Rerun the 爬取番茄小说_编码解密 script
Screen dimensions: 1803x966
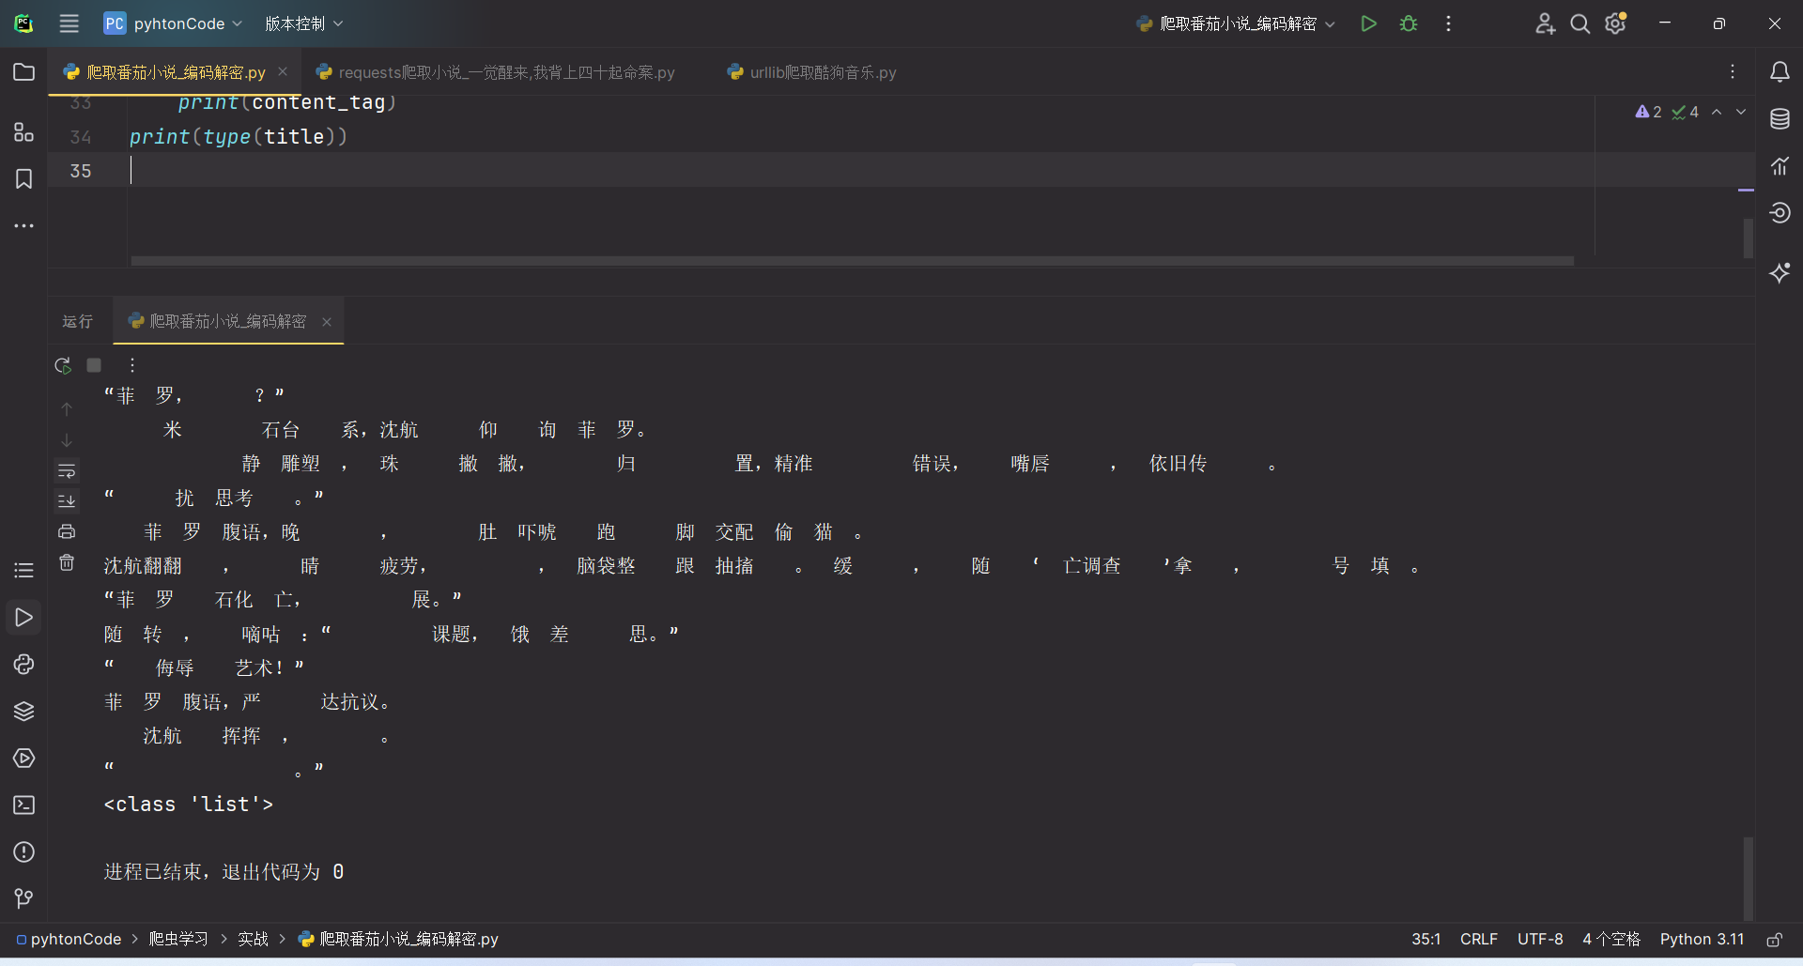click(x=62, y=365)
